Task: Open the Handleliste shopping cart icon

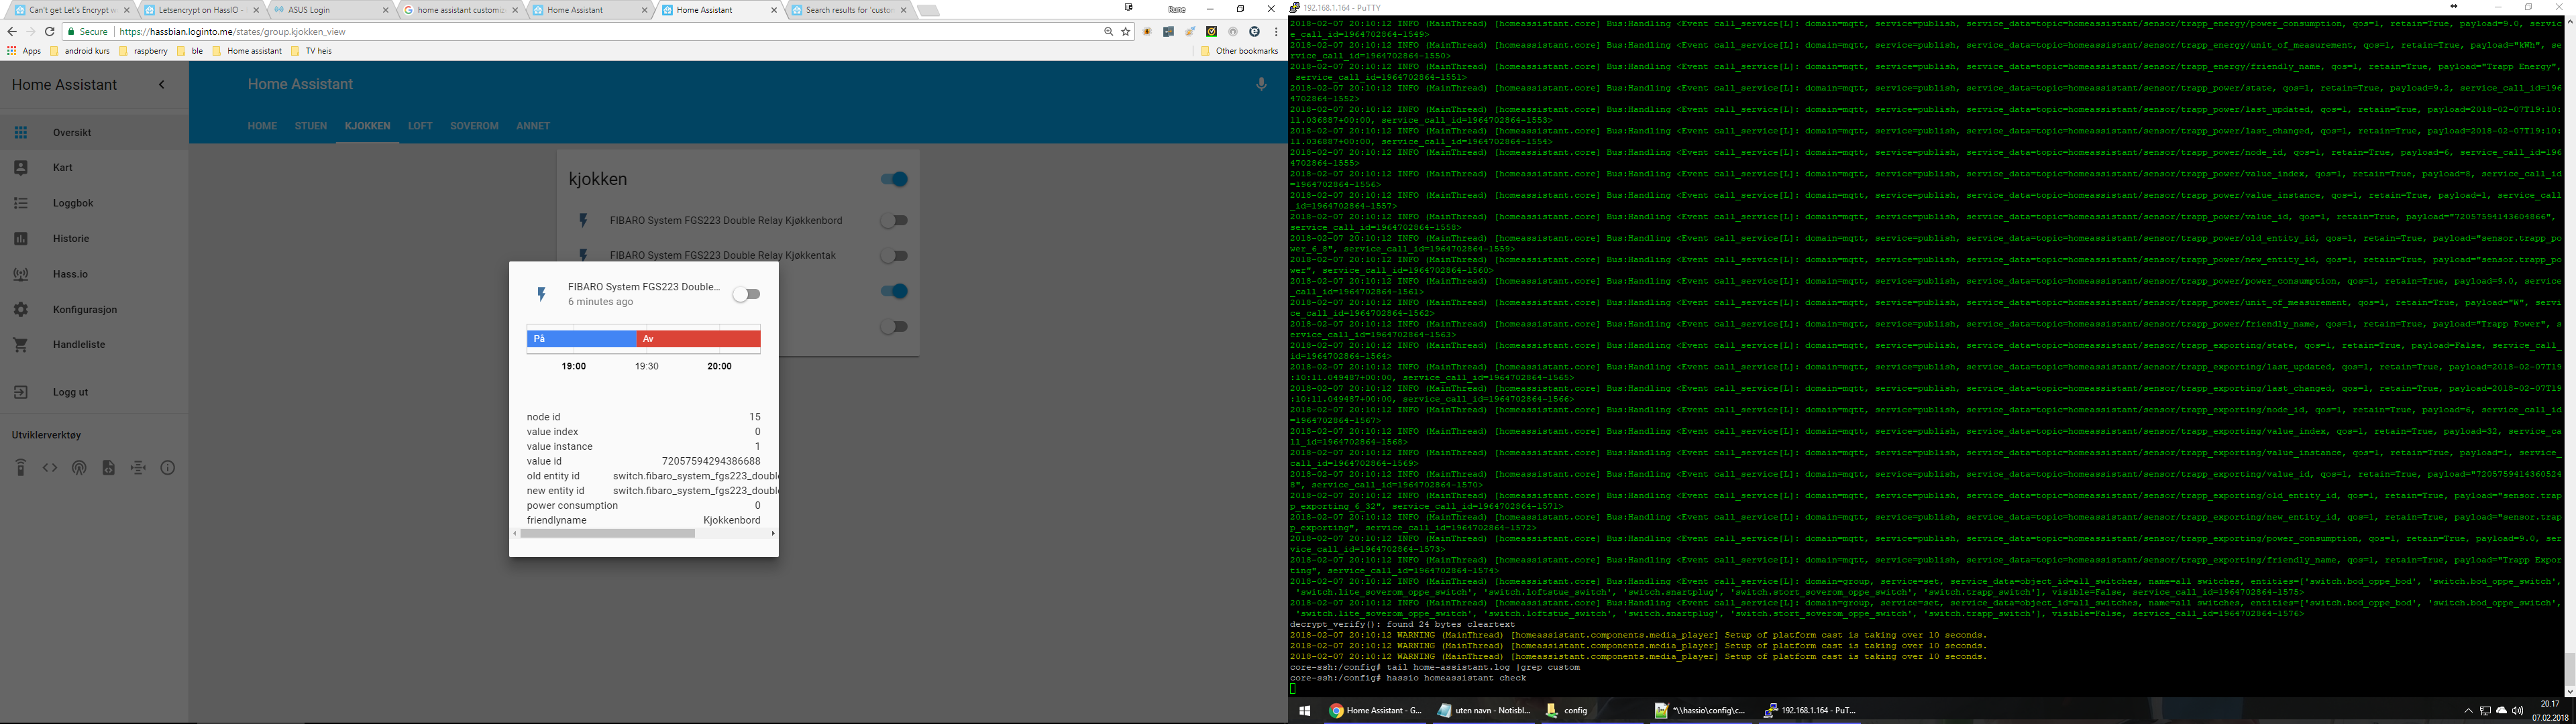Action: pos(21,345)
